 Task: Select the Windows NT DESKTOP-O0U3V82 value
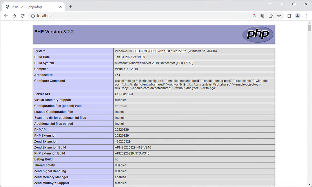tap(166, 51)
